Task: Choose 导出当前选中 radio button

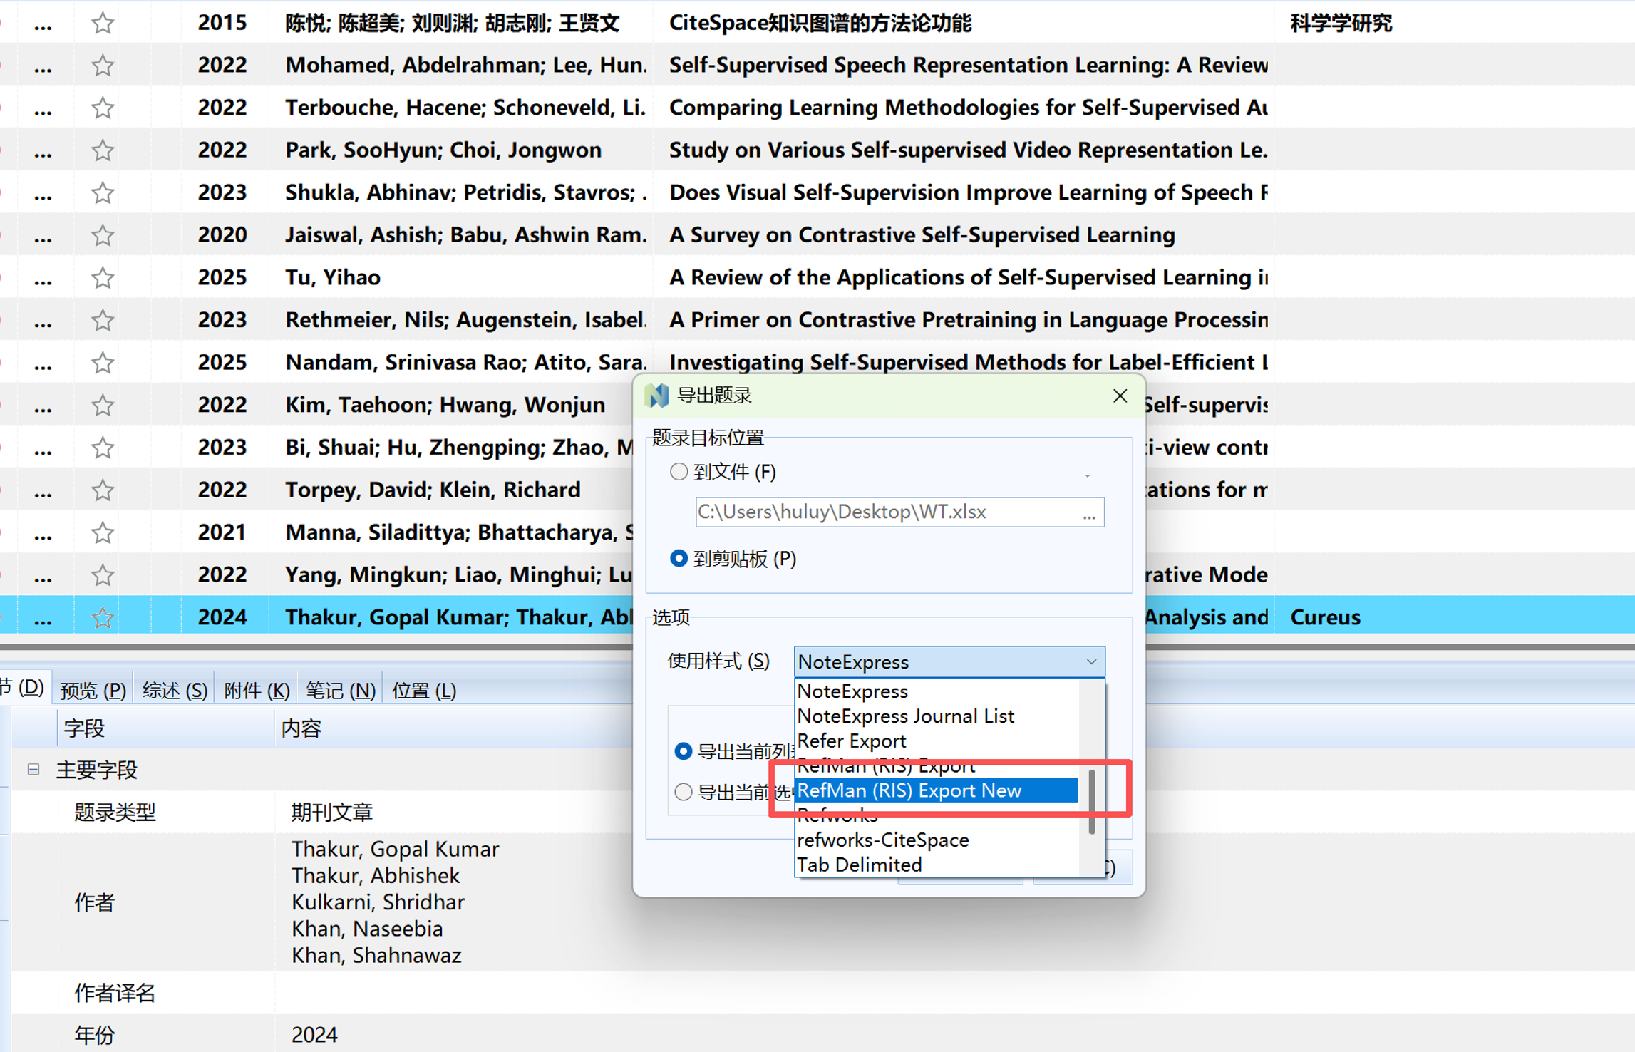Action: (683, 792)
